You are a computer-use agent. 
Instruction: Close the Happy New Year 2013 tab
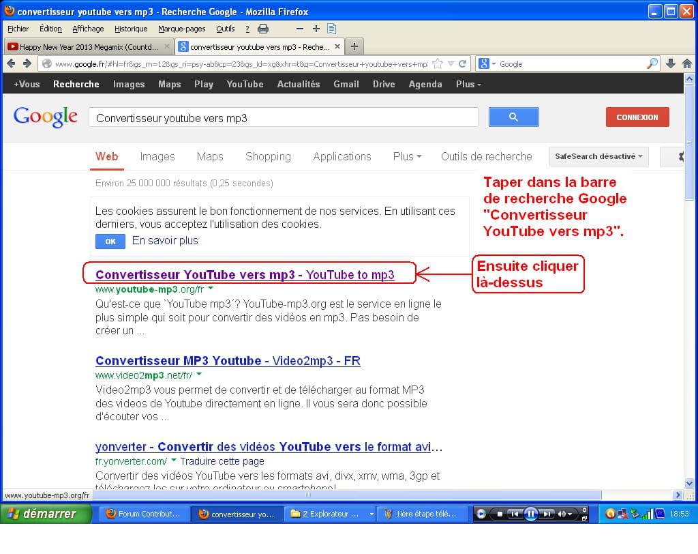pos(166,46)
